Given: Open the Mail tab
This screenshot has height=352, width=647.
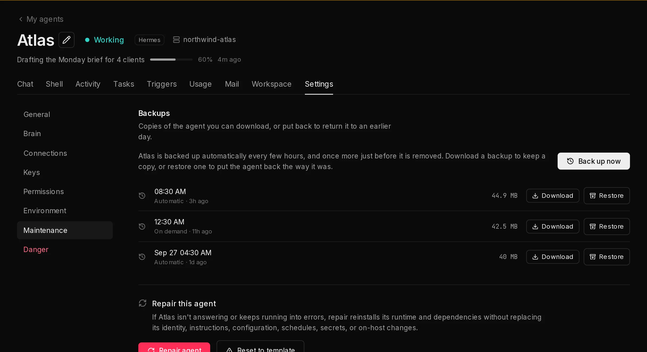Looking at the screenshot, I should (x=232, y=84).
